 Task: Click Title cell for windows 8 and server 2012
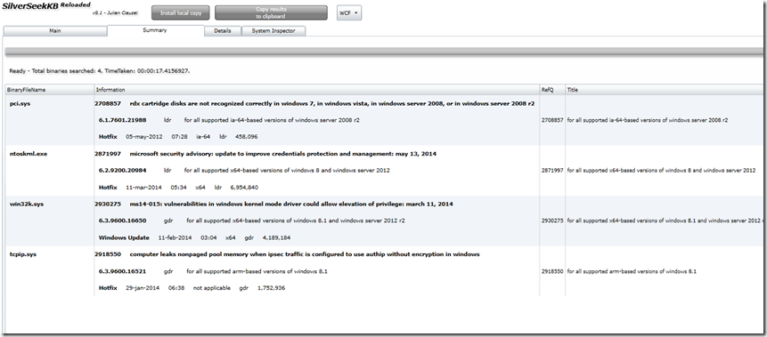(x=661, y=171)
